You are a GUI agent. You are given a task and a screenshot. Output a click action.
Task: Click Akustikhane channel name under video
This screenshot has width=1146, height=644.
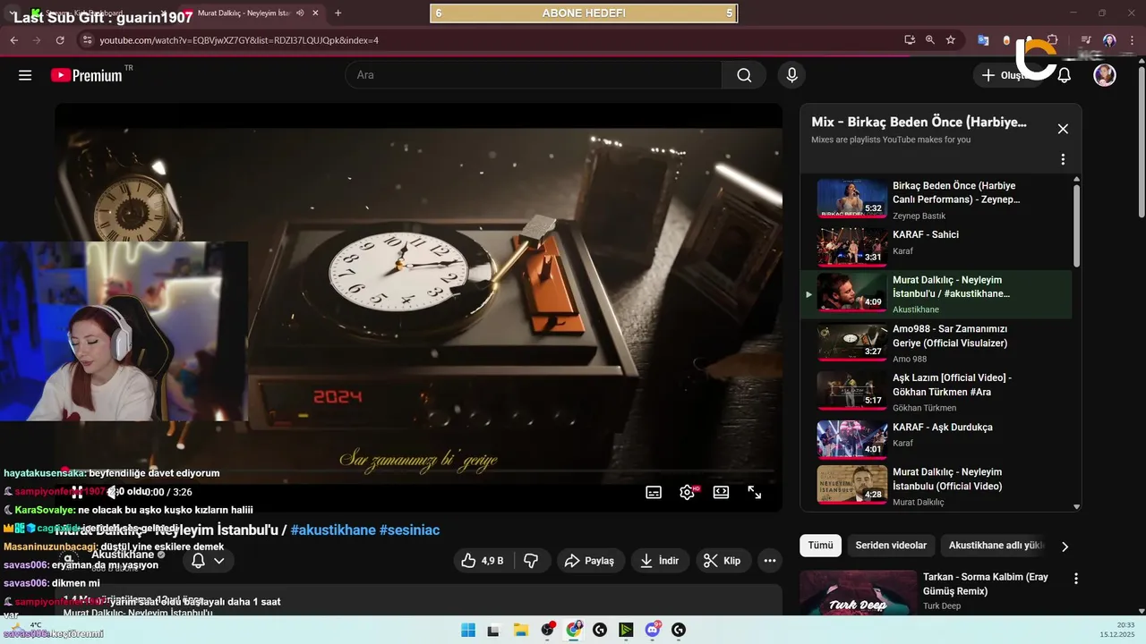point(123,555)
